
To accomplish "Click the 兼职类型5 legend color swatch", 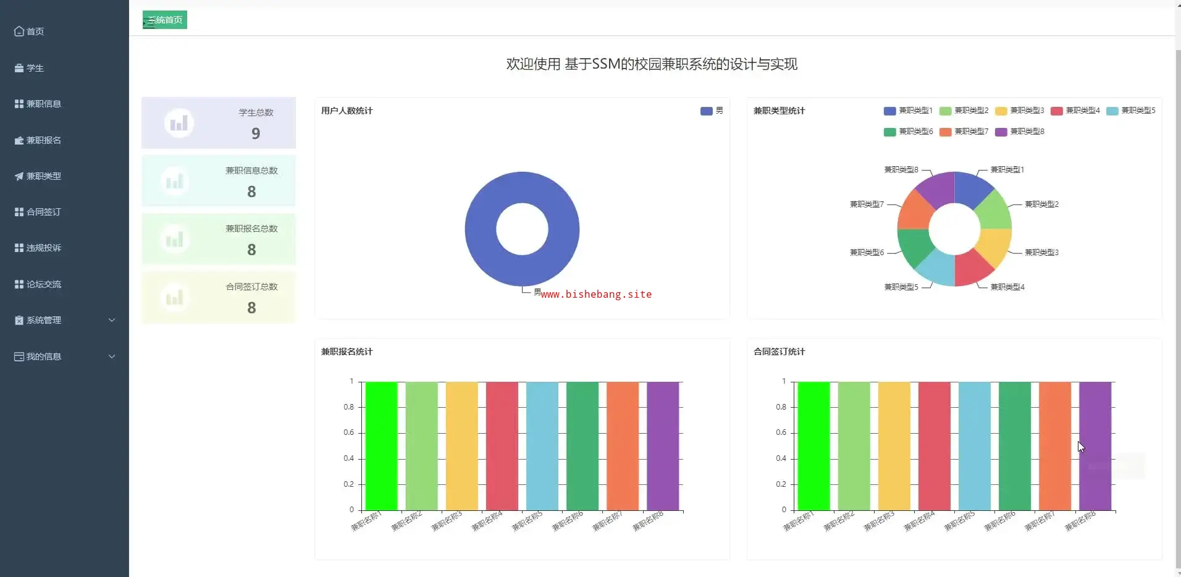I will (1112, 111).
